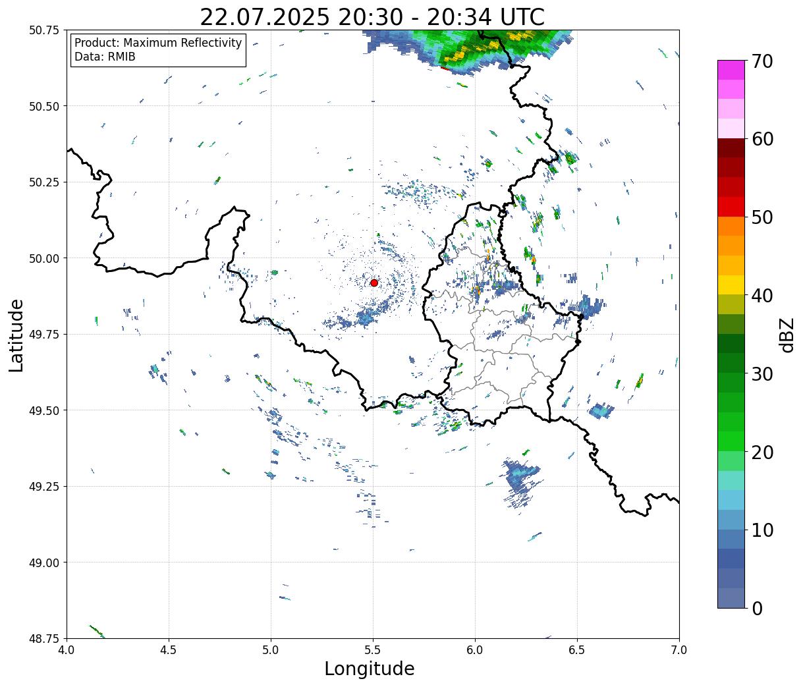This screenshot has height=685, width=803.
Task: Click colorbar tick label 30
Action: pyautogui.click(x=762, y=373)
